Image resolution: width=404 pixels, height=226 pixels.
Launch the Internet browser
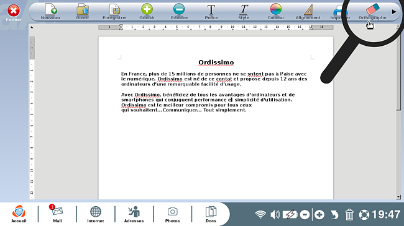point(95,214)
